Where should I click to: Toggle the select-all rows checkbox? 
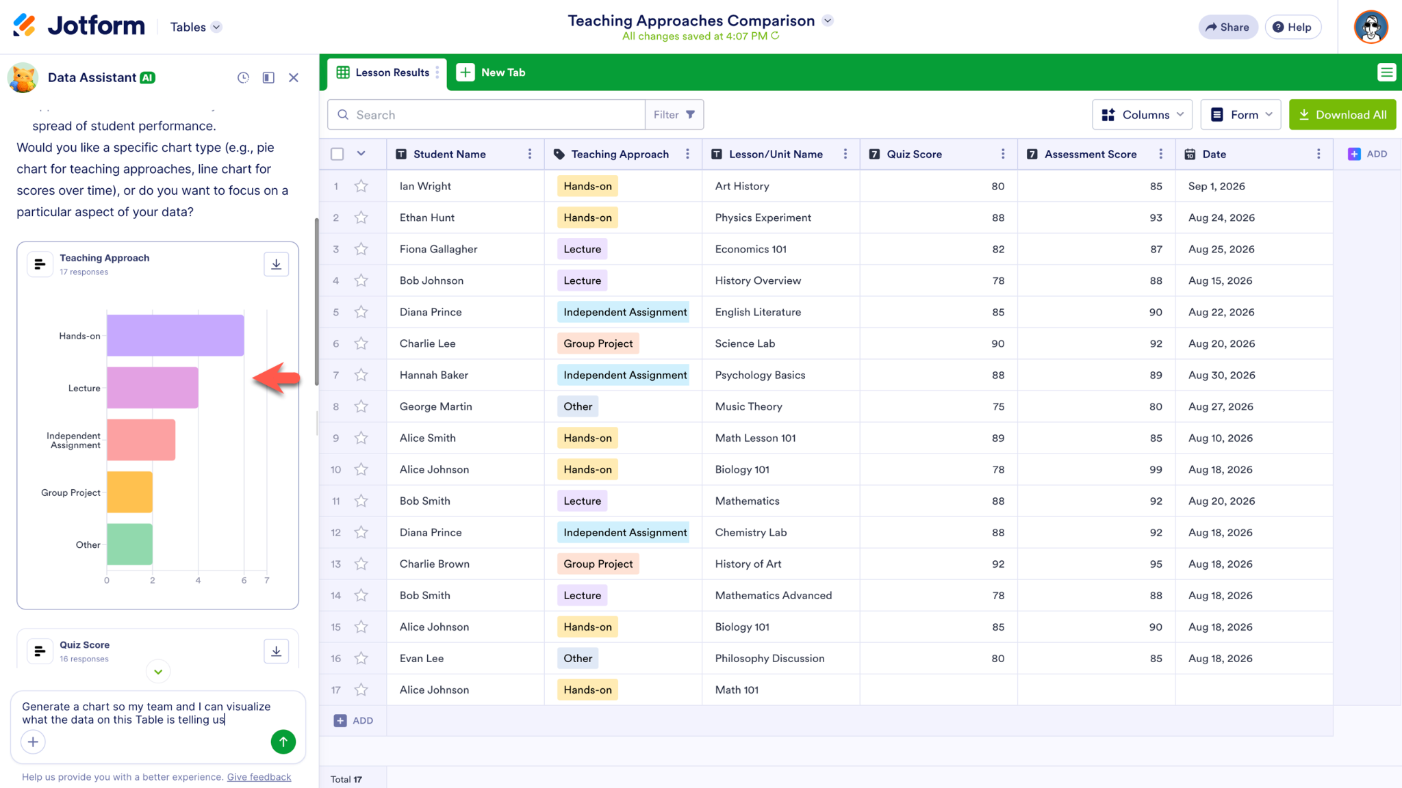(337, 154)
